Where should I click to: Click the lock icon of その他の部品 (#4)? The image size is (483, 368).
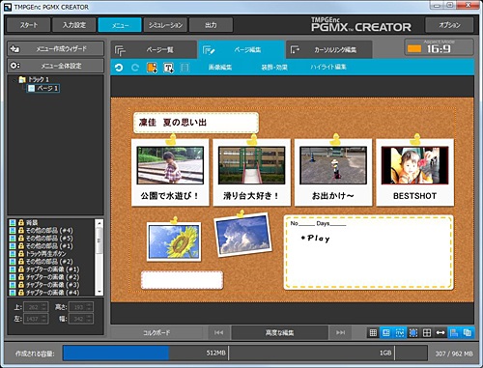(x=21, y=230)
